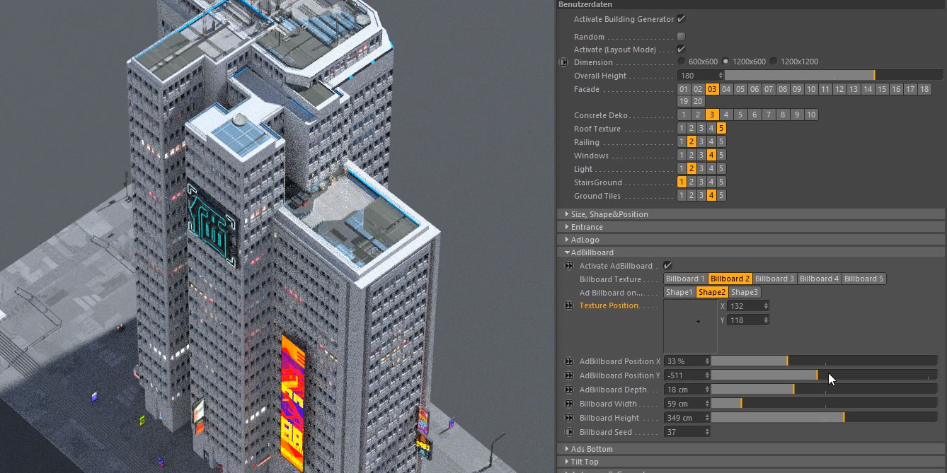Click the Benutzerdaten panel header

752,4
